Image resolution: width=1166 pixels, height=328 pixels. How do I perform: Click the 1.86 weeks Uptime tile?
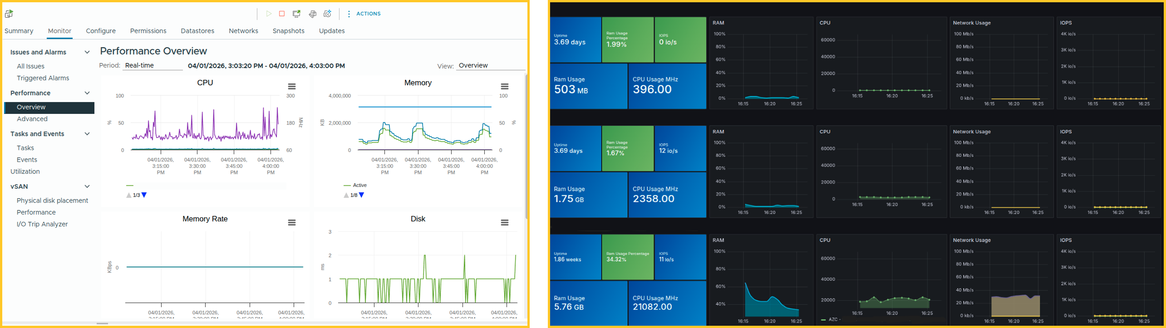click(x=576, y=257)
